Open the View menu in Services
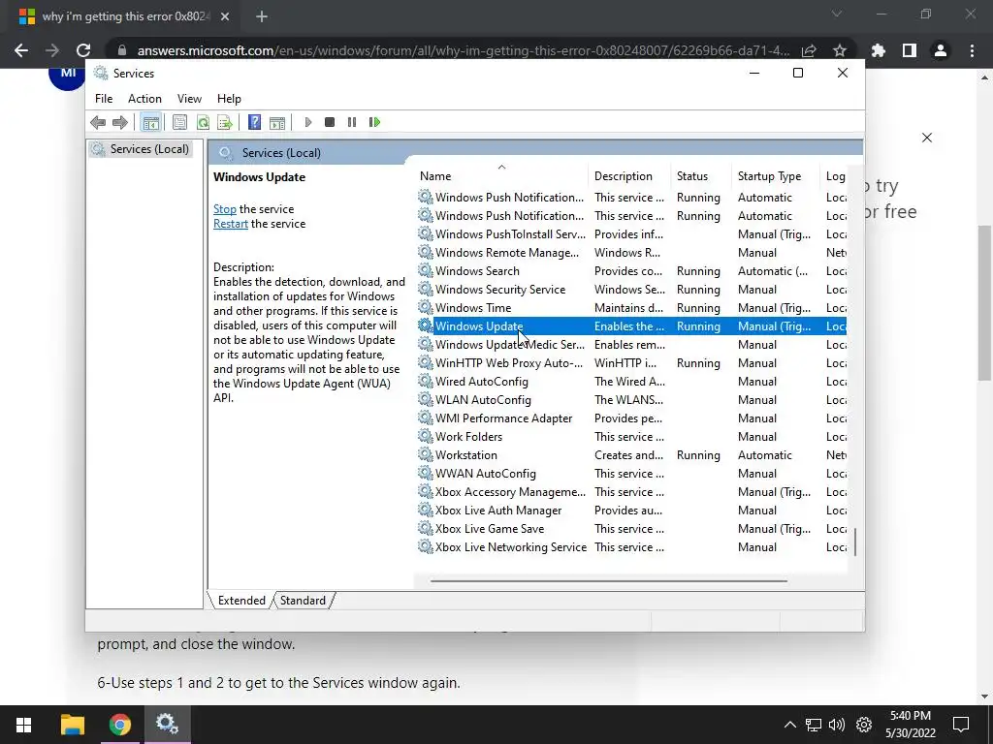993x744 pixels. click(x=189, y=99)
